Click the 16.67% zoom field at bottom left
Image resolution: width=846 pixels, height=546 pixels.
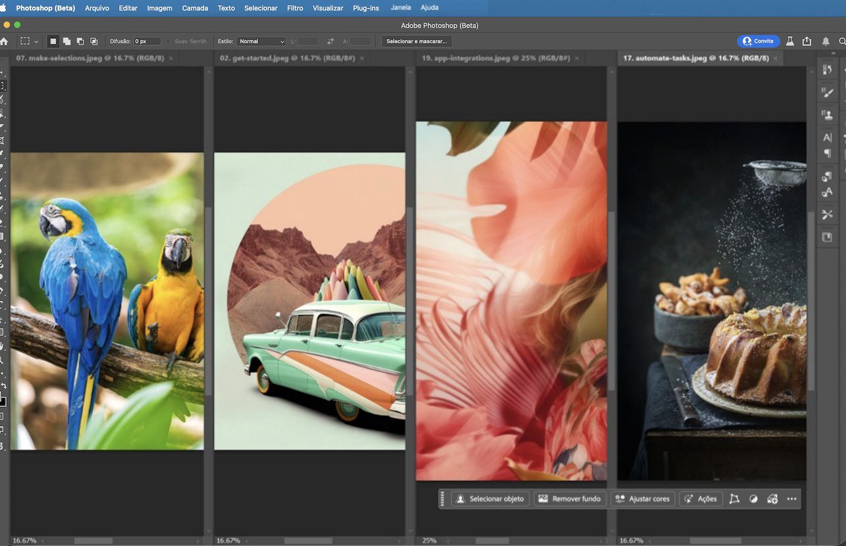click(x=25, y=540)
